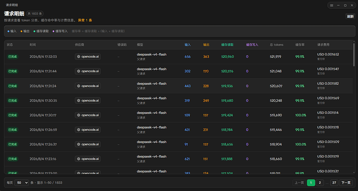This screenshot has width=358, height=191.
Task: Click the 输入 column header
Action: click(x=187, y=45)
